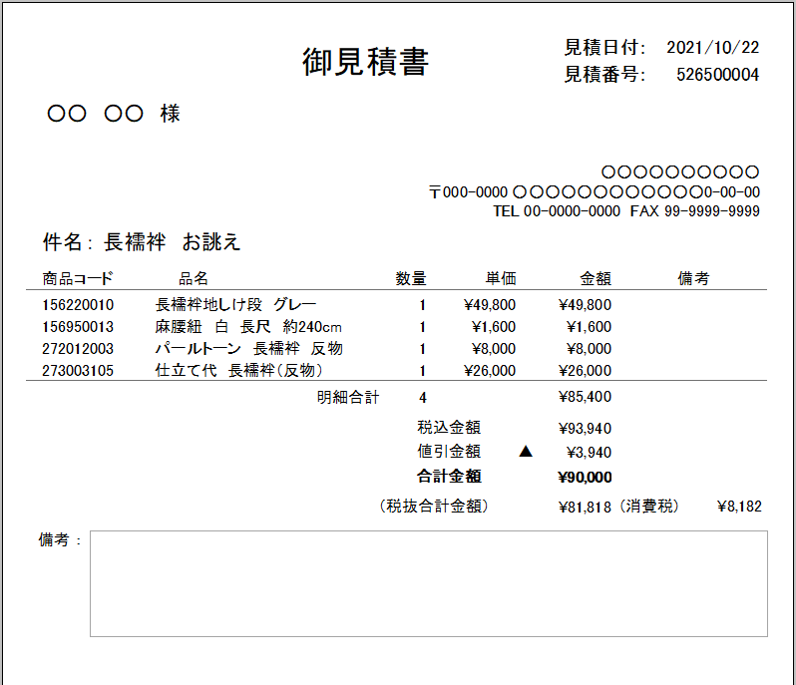Click unit price ¥49,800
796x685 pixels.
[490, 305]
